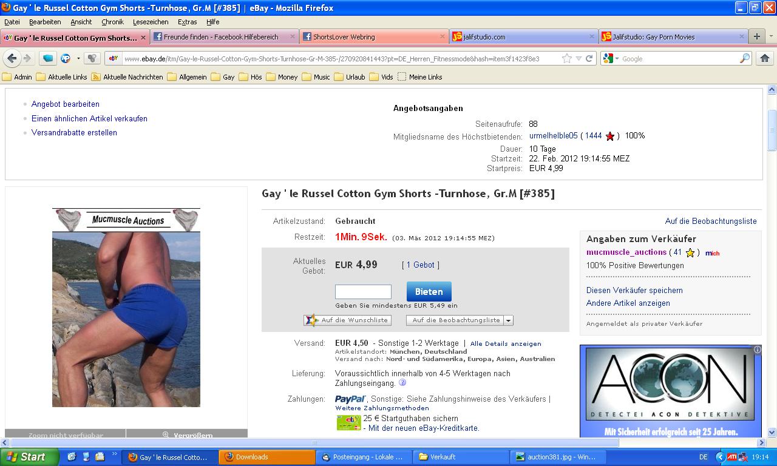The width and height of the screenshot is (777, 466).
Task: Reload the page with the refresh icon
Action: (589, 59)
